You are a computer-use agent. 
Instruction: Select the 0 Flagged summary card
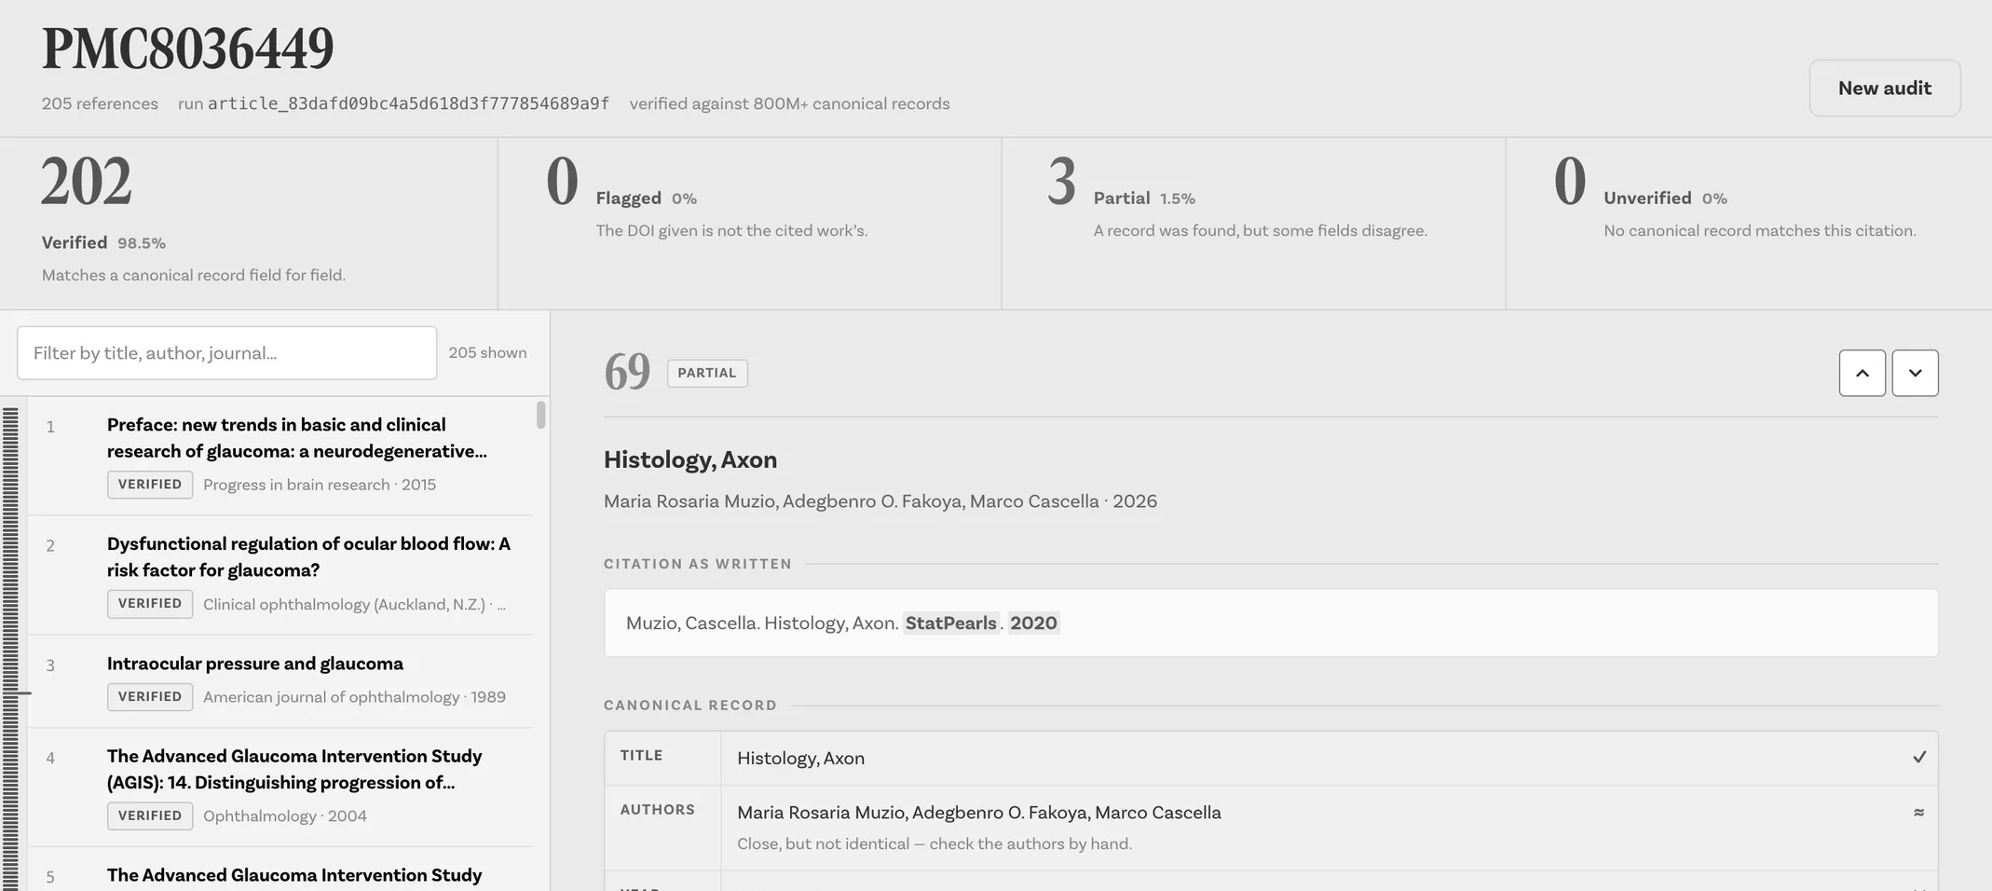click(x=750, y=224)
